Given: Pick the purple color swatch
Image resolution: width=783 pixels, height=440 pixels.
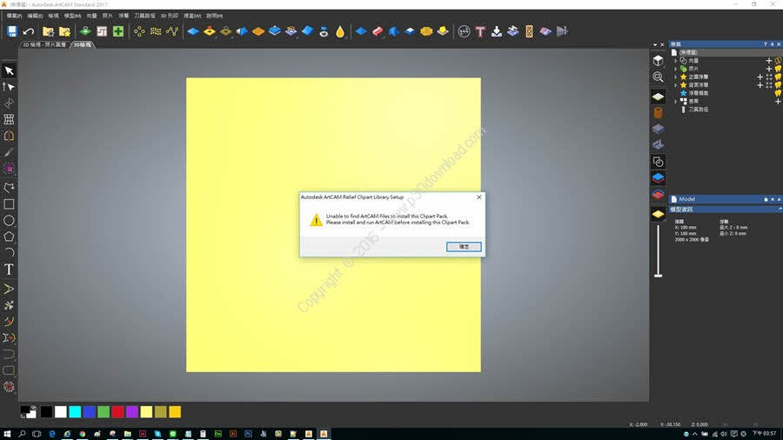Looking at the screenshot, I should click(x=132, y=411).
